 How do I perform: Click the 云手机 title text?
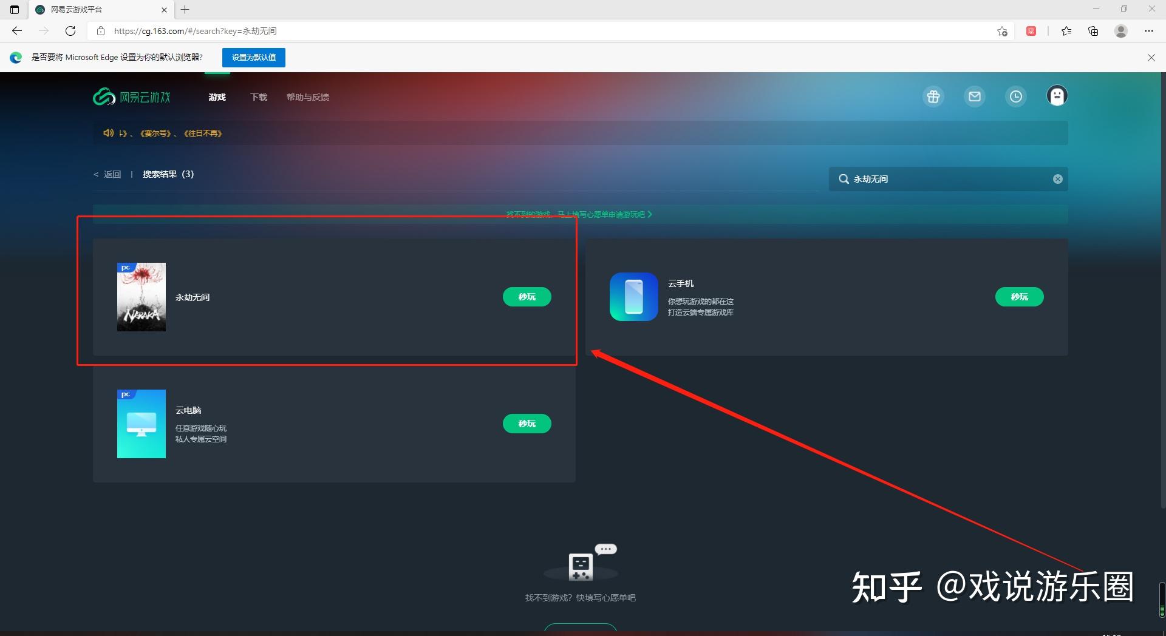pyautogui.click(x=681, y=283)
